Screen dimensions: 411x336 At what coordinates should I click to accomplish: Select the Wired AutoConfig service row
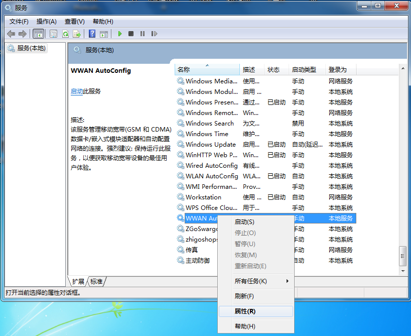265,166
